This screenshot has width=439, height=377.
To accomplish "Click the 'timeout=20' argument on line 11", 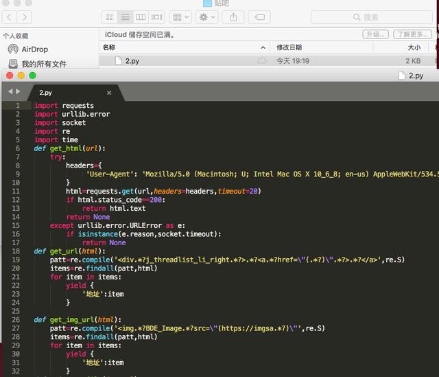I will [x=238, y=192].
